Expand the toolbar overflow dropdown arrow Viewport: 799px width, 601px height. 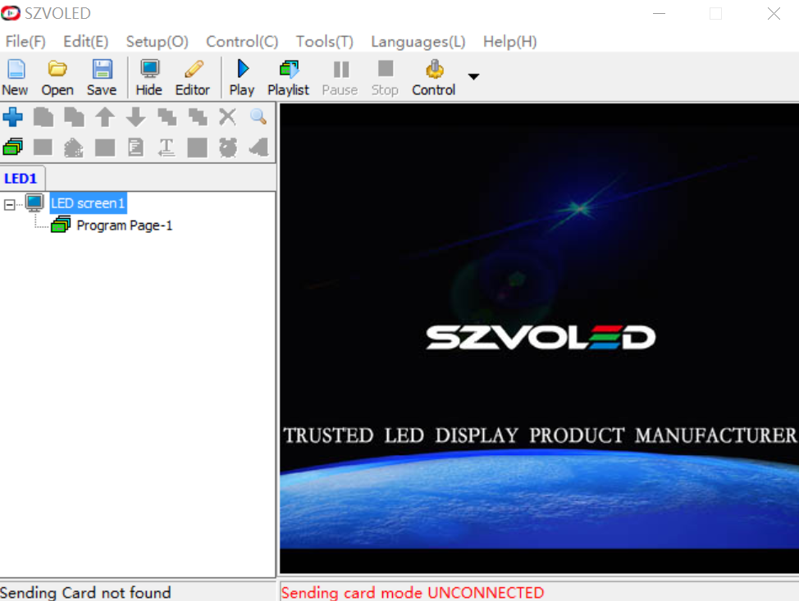coord(473,77)
